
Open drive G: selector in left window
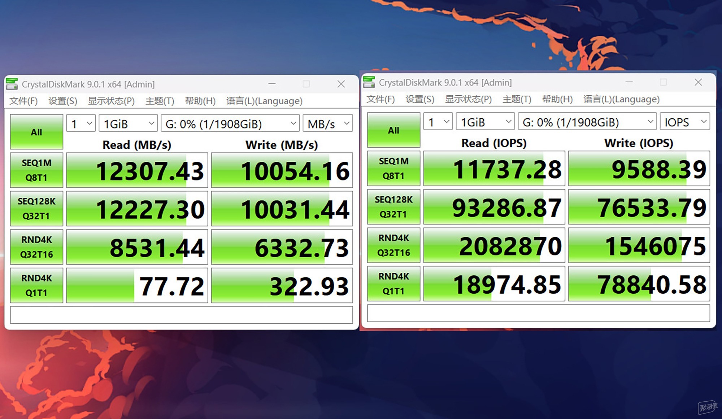(x=230, y=124)
